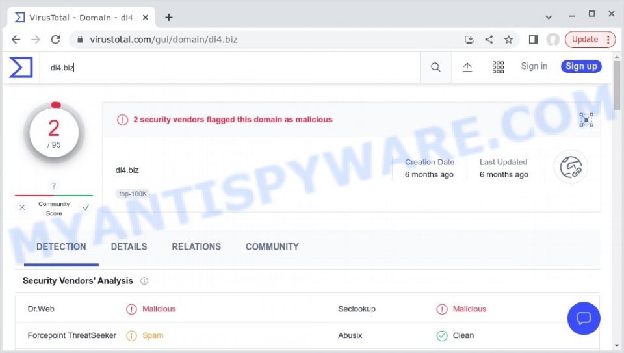Viewport: 624px width, 353px height.
Task: Click the site lock icon
Action: tap(80, 40)
